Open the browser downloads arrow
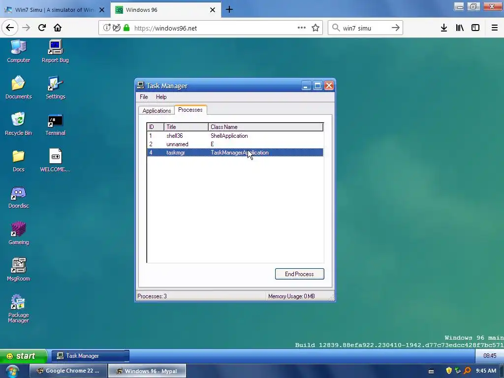The image size is (504, 378). (x=443, y=28)
